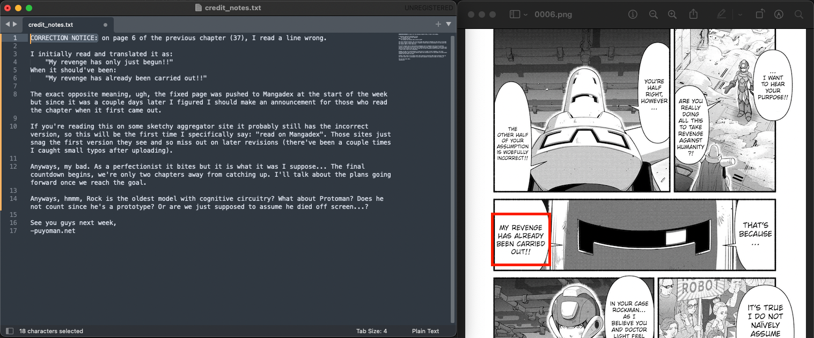Open the 'Plain Text' syntax selector
Screen dimensions: 814x338
click(x=426, y=331)
